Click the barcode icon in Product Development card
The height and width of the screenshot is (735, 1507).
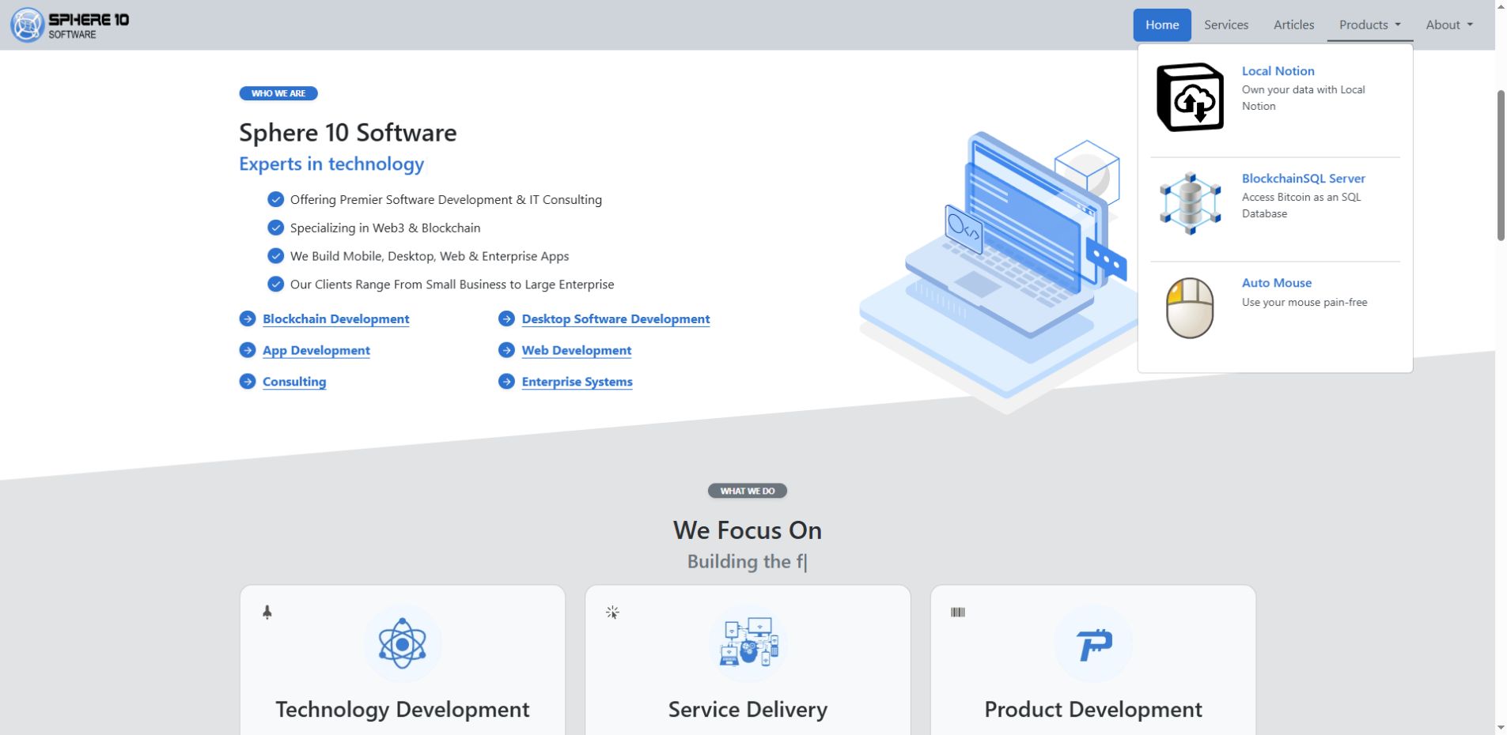(958, 612)
